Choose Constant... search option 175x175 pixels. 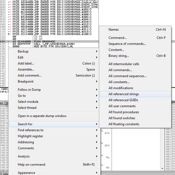[x=135, y=50]
